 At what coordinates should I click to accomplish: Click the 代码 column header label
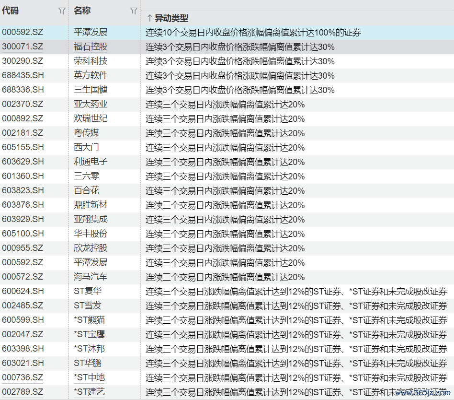pyautogui.click(x=11, y=11)
